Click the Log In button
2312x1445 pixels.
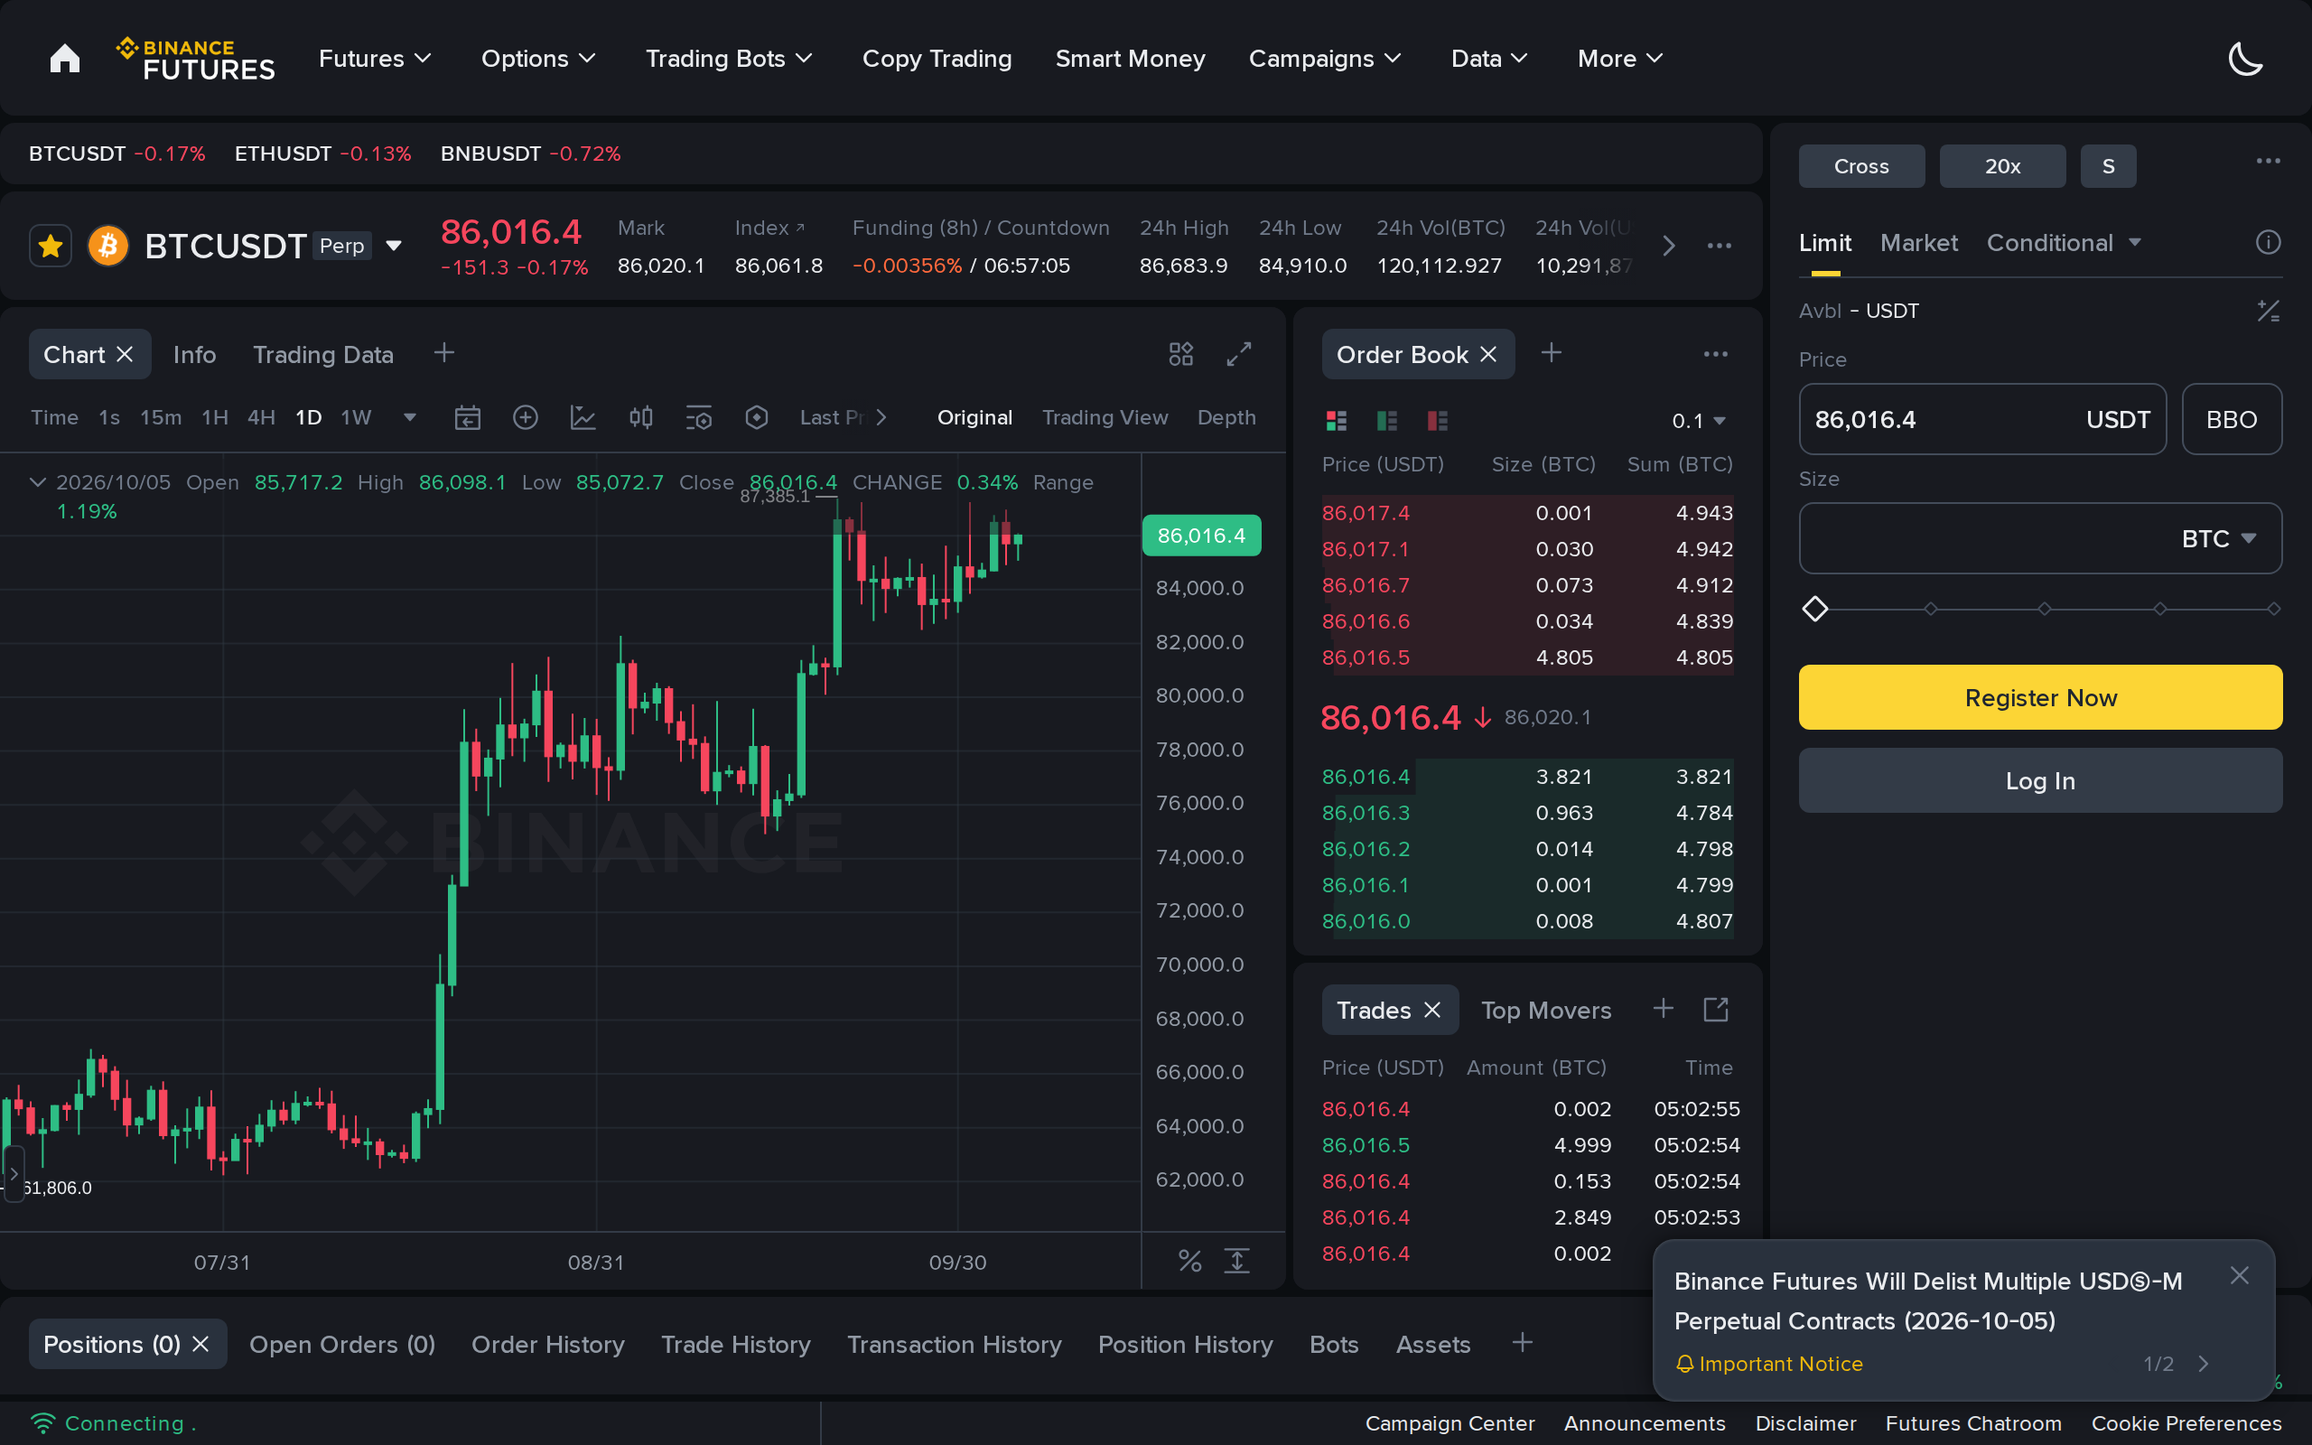tap(2040, 781)
